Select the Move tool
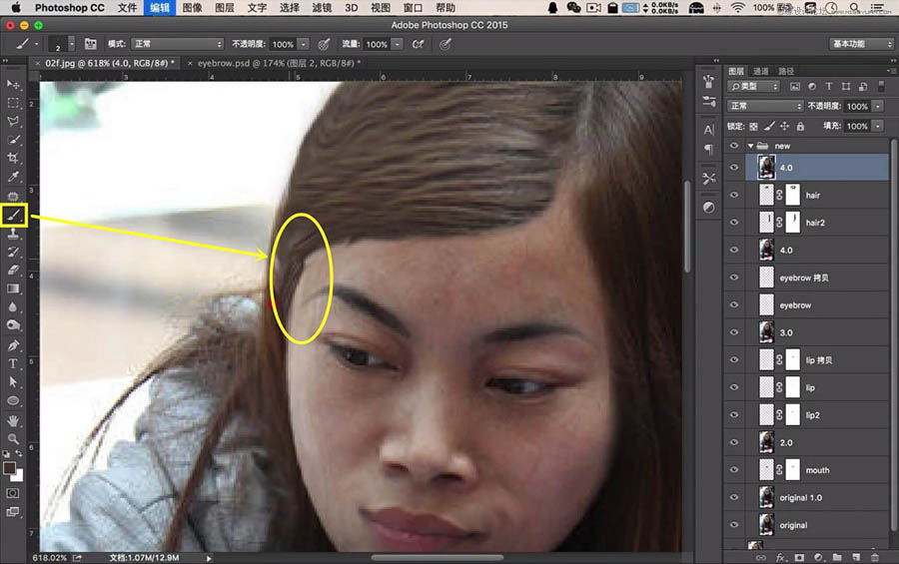The width and height of the screenshot is (899, 564). 13,85
